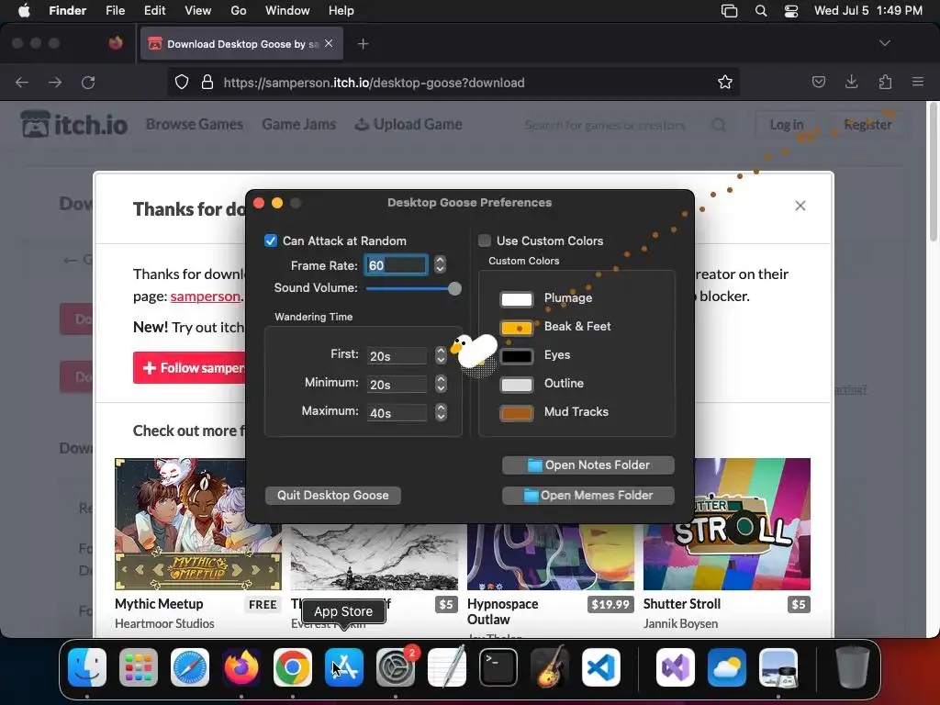Open TextEdit from the dock
This screenshot has height=705, width=940.
pyautogui.click(x=447, y=667)
